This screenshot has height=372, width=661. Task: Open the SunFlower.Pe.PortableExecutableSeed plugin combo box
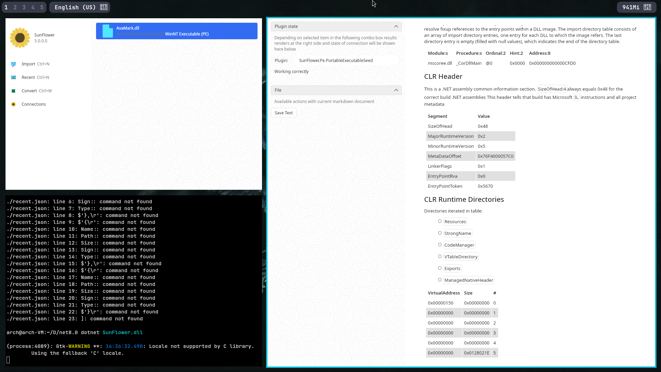336,61
